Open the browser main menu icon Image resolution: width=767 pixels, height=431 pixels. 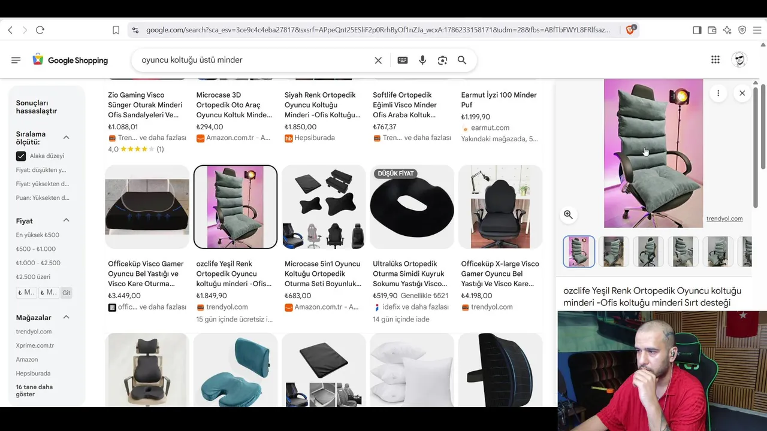tap(757, 30)
